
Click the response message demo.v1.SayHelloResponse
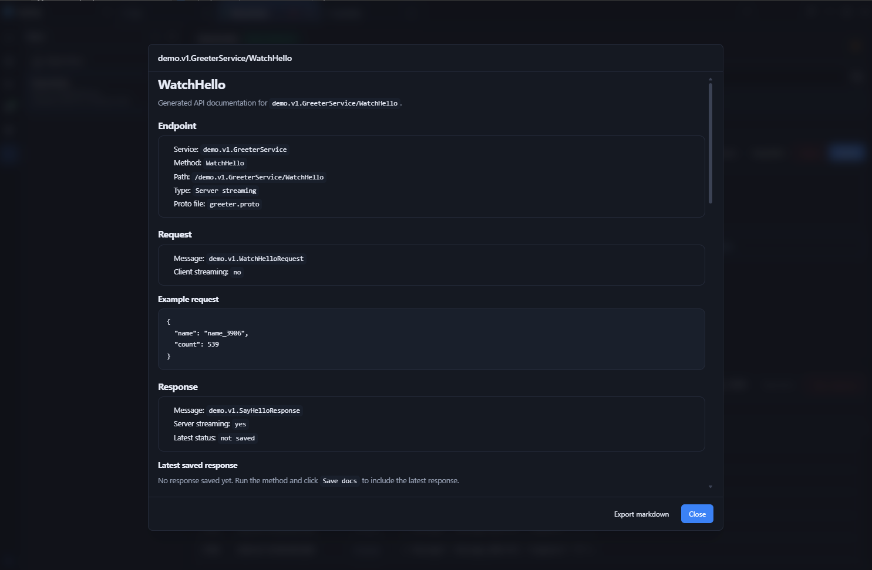(254, 410)
